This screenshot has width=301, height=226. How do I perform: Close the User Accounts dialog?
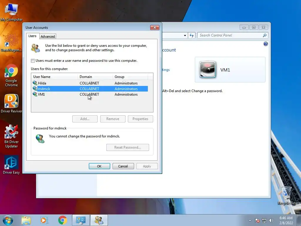tap(155, 27)
